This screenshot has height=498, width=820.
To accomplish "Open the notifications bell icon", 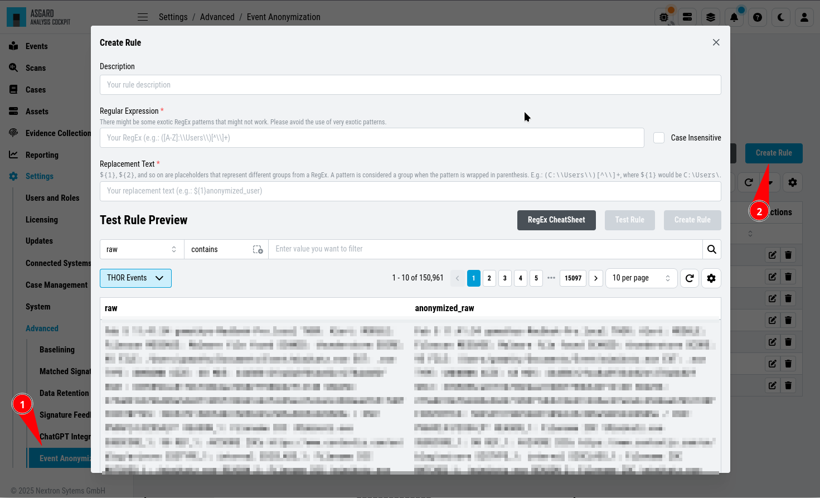I will click(734, 17).
